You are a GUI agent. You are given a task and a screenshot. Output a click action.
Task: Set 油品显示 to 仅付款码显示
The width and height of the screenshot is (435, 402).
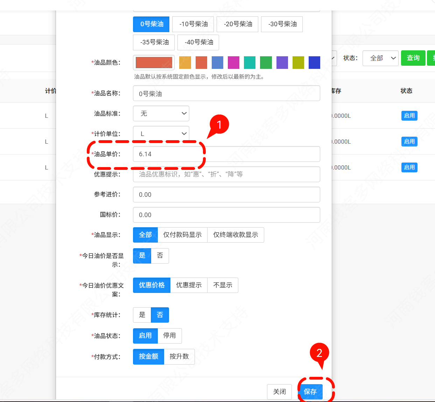[x=182, y=235]
